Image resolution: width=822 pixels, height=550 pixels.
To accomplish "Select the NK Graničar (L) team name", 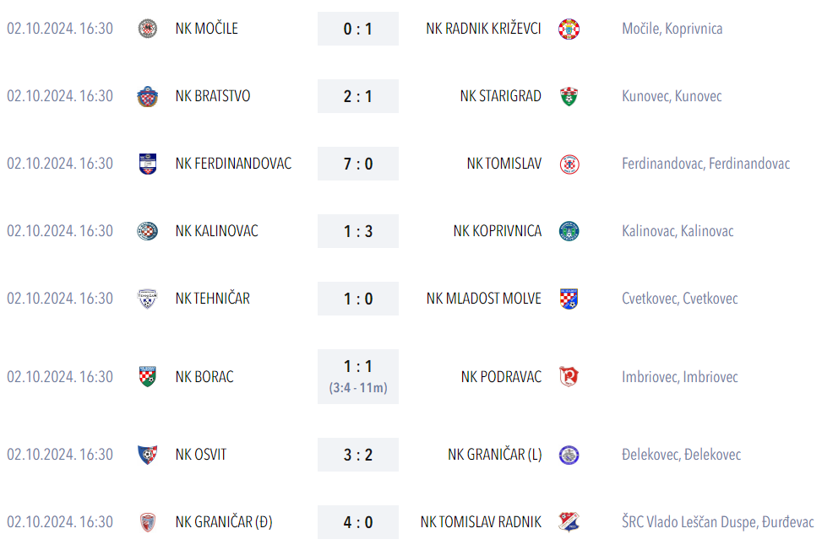I will click(494, 455).
